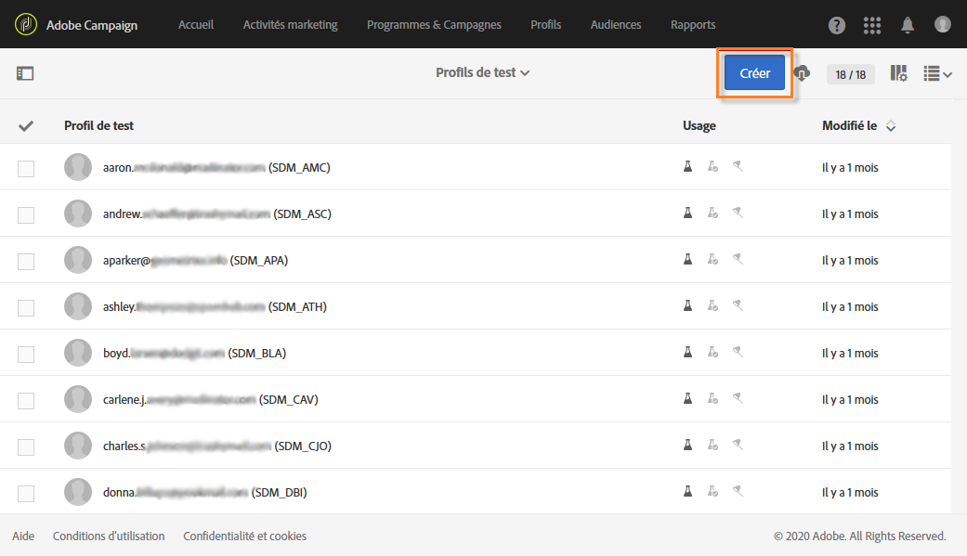This screenshot has width=967, height=556.
Task: Open the Audiences menu
Action: [x=616, y=25]
